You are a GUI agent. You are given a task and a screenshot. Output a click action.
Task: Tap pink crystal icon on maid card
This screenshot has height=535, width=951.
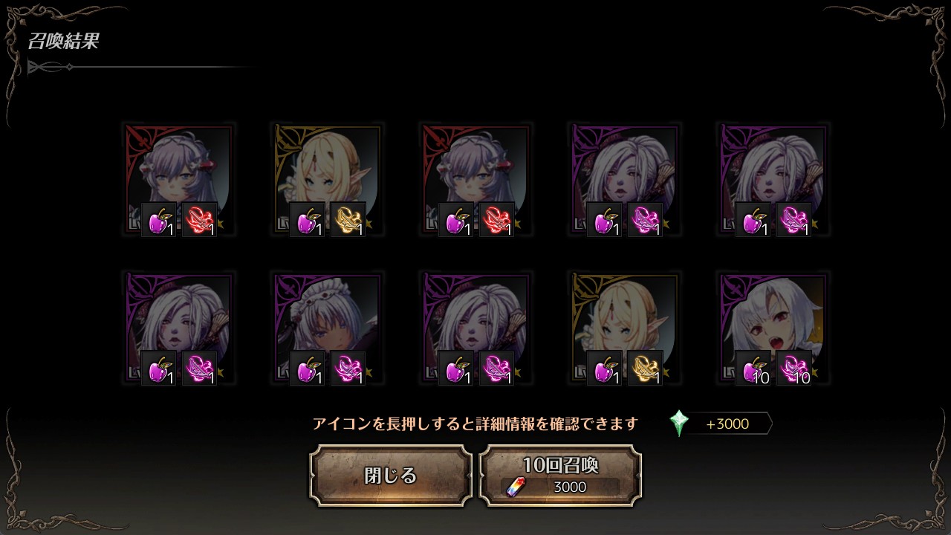pyautogui.click(x=348, y=369)
